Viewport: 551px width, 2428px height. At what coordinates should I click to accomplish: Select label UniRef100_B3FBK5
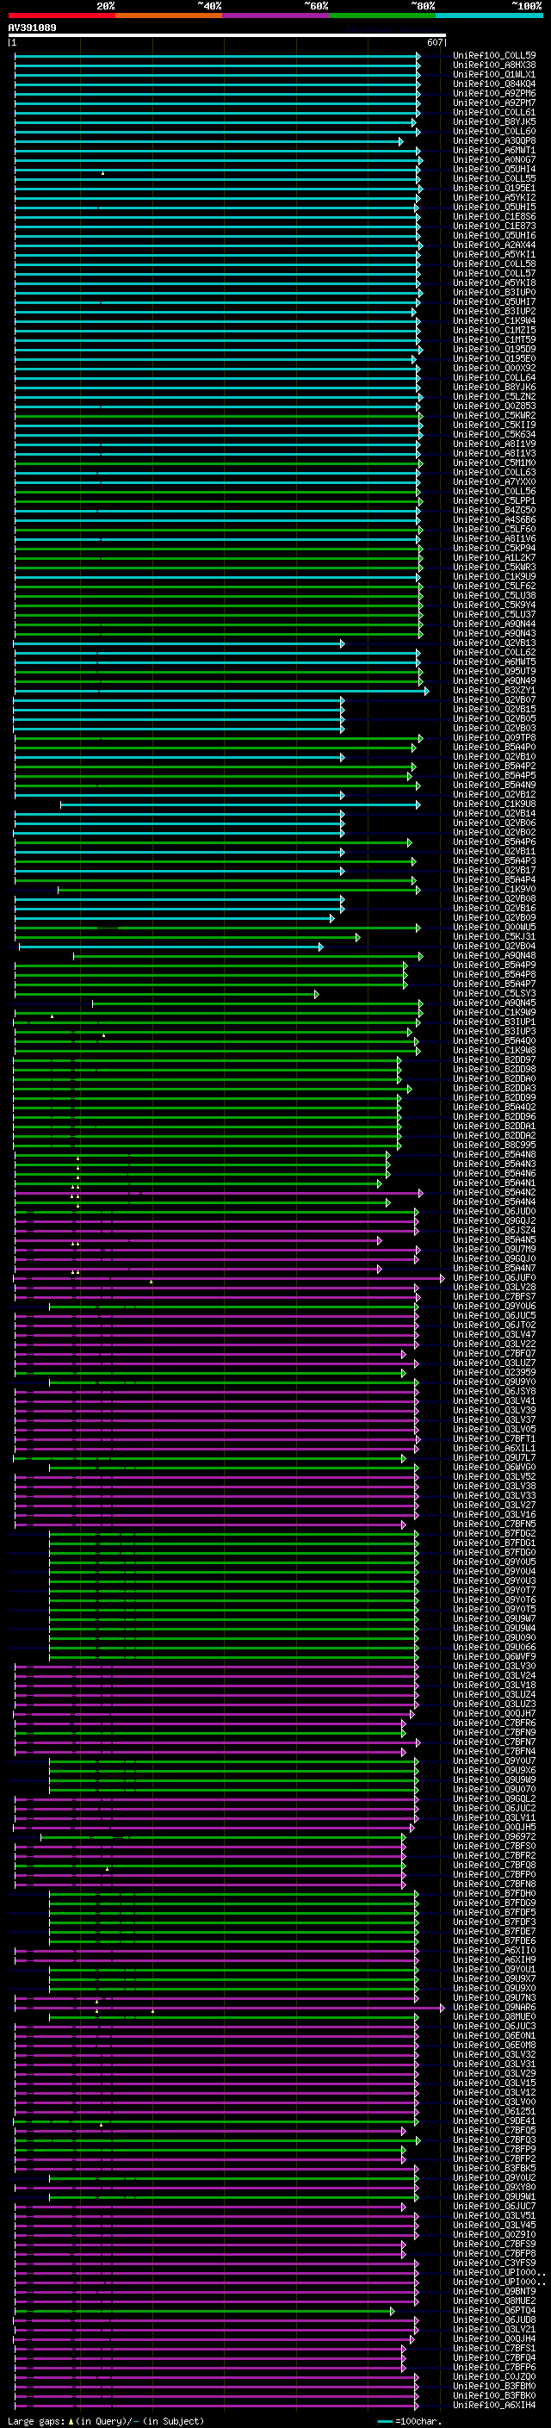click(x=494, y=2169)
